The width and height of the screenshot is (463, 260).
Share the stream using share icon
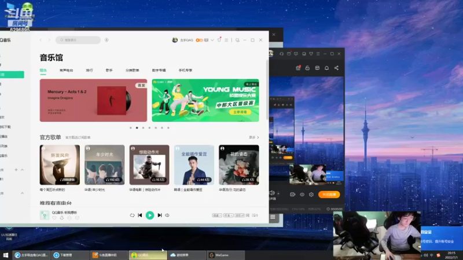click(x=336, y=68)
